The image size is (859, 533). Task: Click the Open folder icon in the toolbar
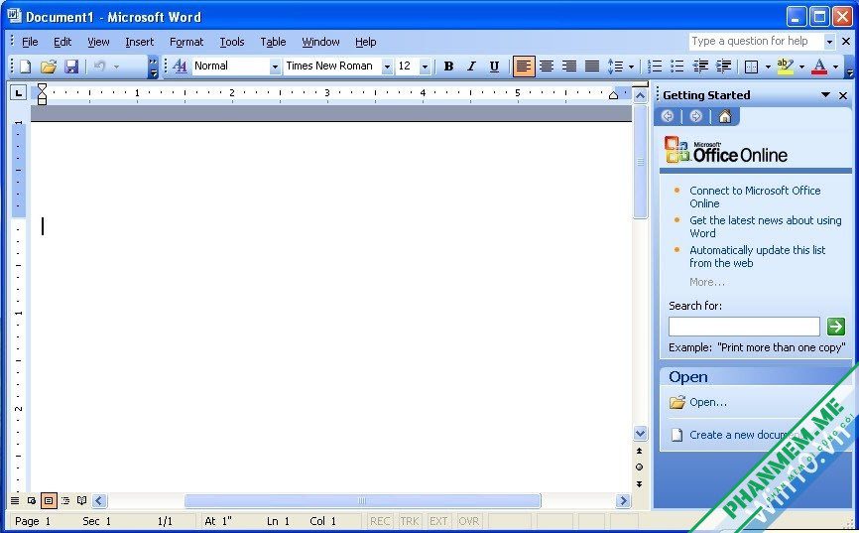coord(49,67)
